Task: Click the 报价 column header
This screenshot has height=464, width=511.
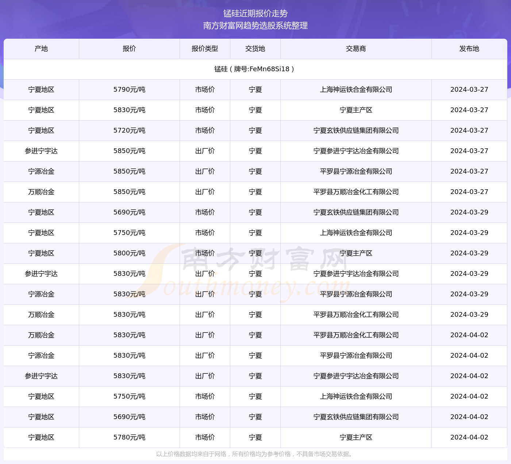Action: pyautogui.click(x=129, y=49)
